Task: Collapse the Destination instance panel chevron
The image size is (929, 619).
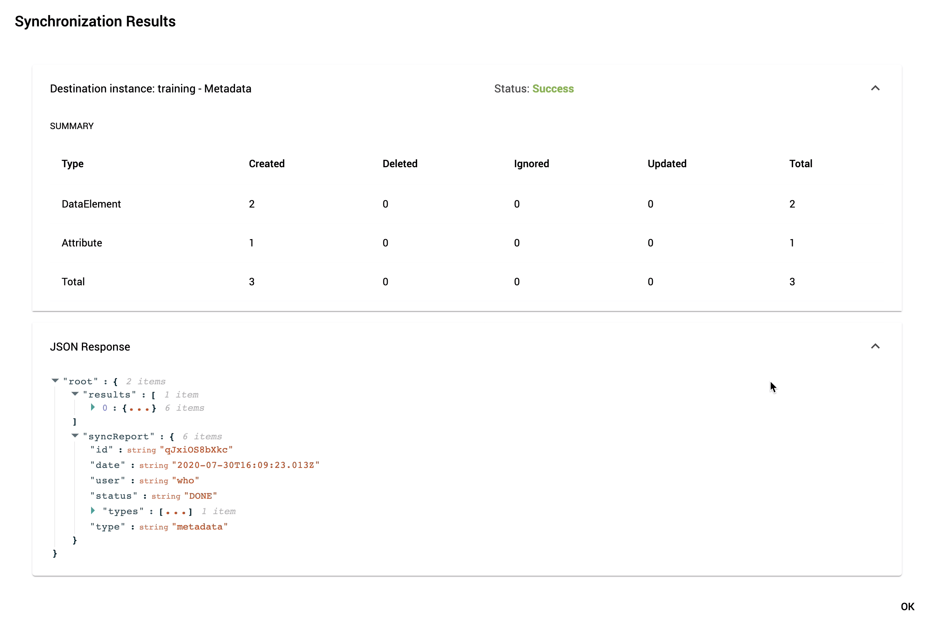Action: (x=875, y=88)
